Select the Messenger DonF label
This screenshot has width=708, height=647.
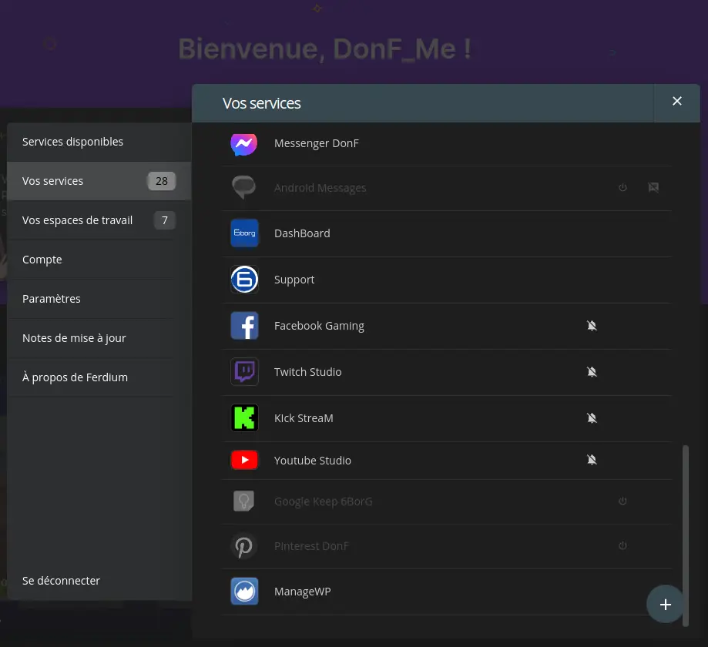coord(317,143)
